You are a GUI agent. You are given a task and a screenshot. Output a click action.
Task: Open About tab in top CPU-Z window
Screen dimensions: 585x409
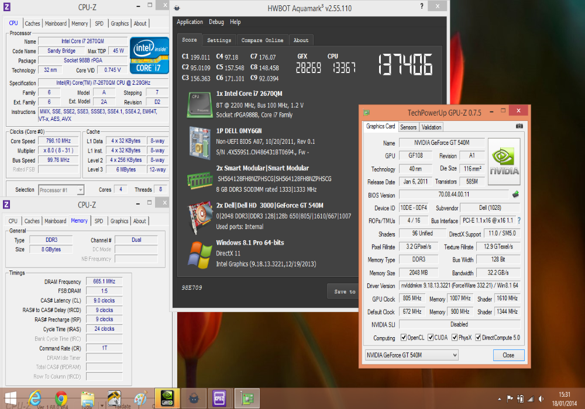140,23
